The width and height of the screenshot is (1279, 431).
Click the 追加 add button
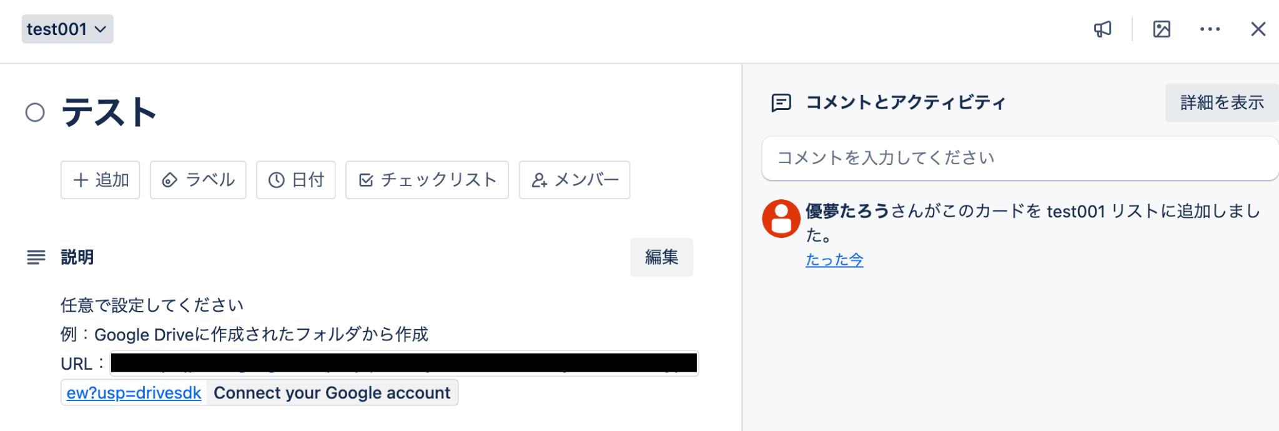(100, 180)
